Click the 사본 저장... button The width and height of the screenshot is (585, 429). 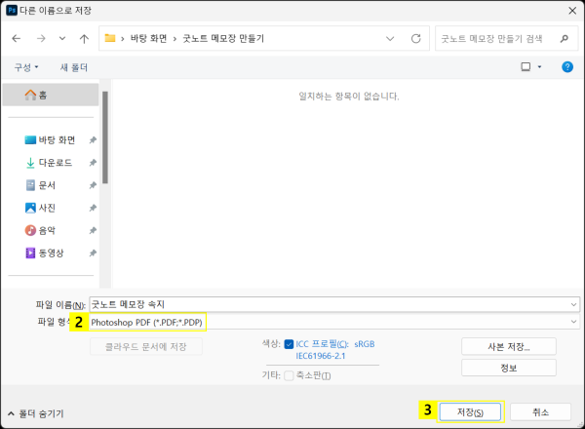click(x=509, y=346)
